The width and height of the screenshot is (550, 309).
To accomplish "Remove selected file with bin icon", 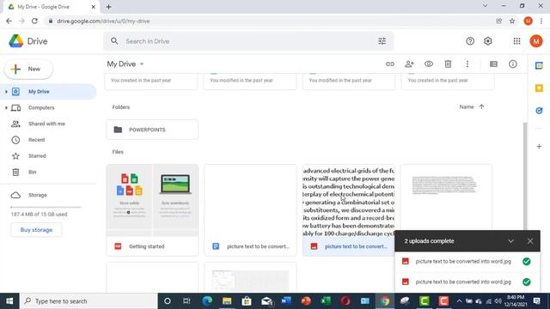I will tap(448, 64).
